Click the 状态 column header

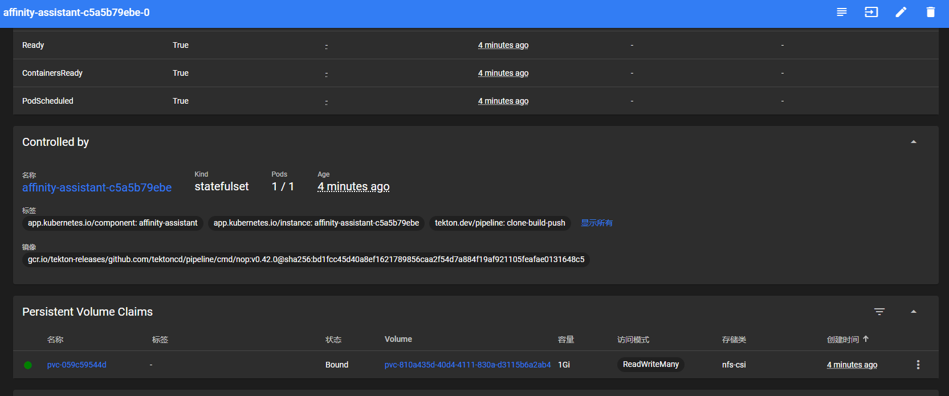click(333, 340)
